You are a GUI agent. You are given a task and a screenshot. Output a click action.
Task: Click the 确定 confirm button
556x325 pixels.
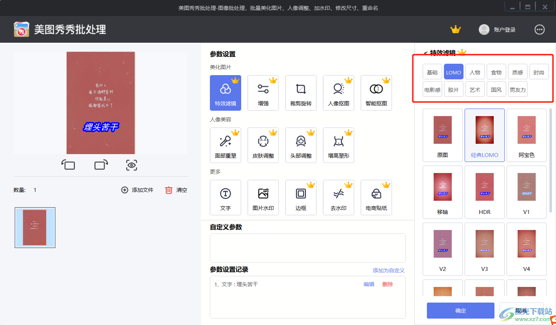click(461, 310)
